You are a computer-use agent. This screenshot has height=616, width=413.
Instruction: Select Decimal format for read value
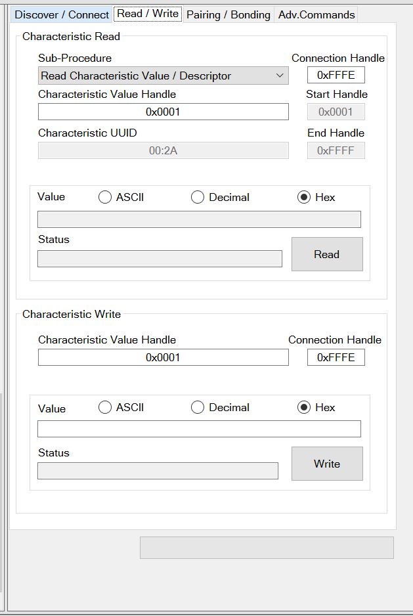click(198, 197)
